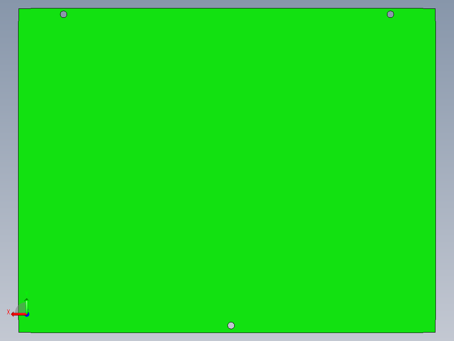Select the green plate face at center

coord(227,169)
